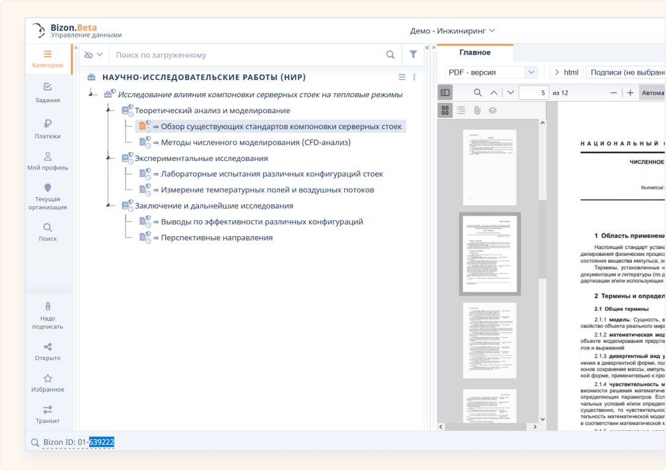Click the first page thumbnail in PDF

tap(489, 166)
